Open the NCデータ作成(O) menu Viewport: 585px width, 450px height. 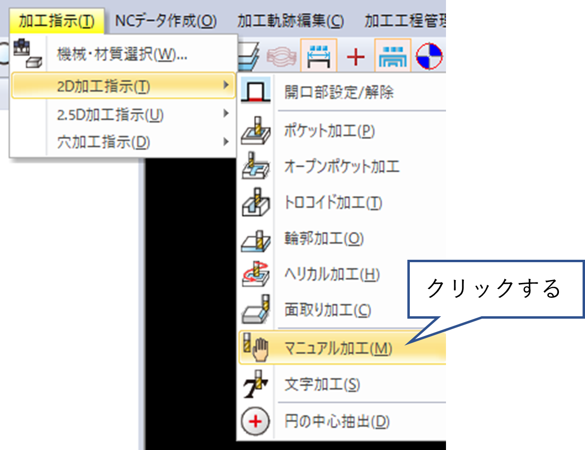click(167, 21)
